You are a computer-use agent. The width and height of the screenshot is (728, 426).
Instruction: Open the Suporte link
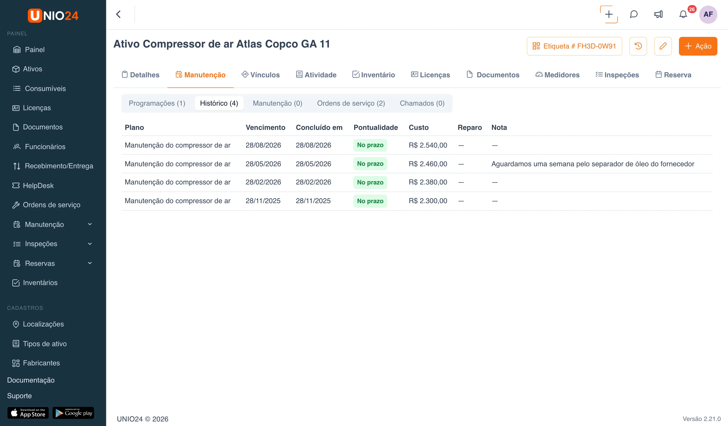coord(19,396)
